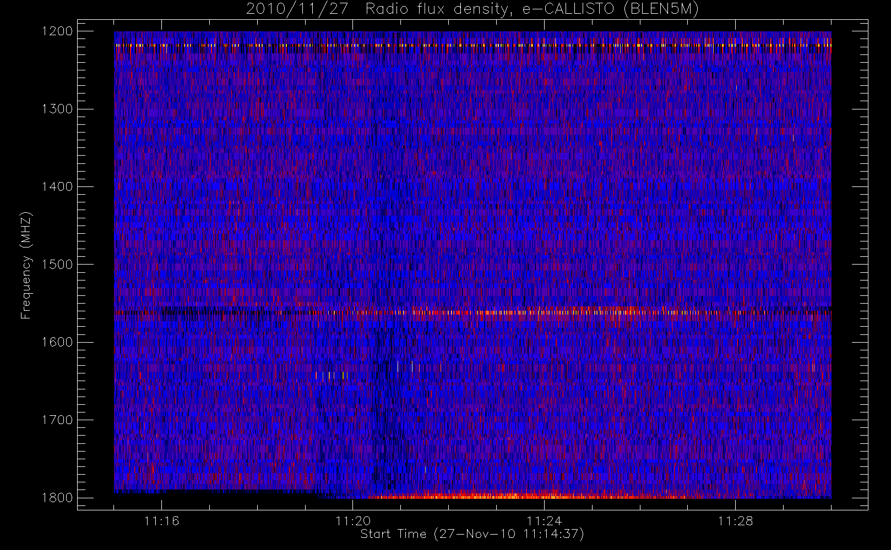This screenshot has width=891, height=550.
Task: Click the 1400 frequency tick label
Action: coord(57,186)
